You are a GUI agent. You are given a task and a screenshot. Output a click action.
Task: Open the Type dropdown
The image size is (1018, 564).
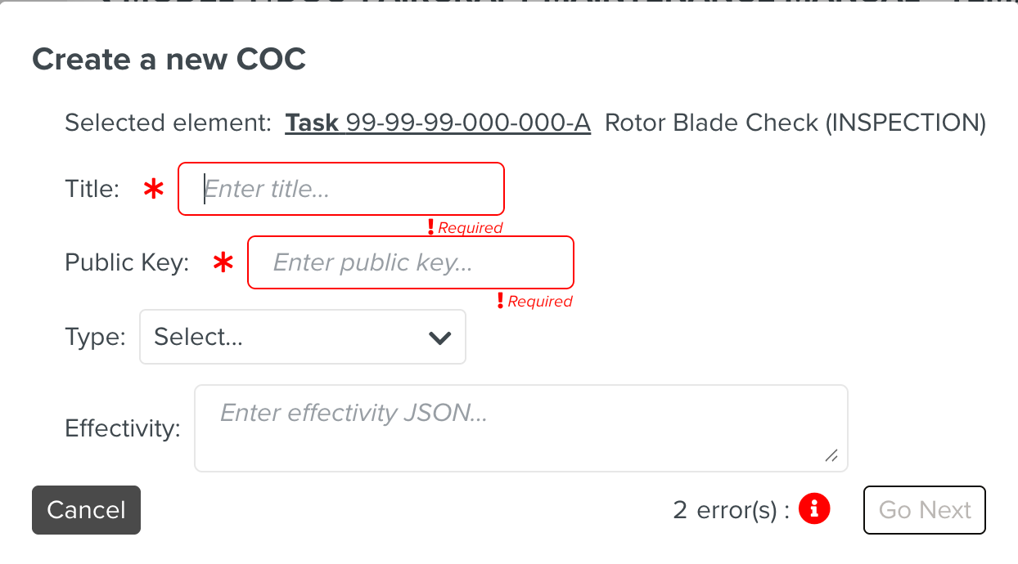(303, 337)
